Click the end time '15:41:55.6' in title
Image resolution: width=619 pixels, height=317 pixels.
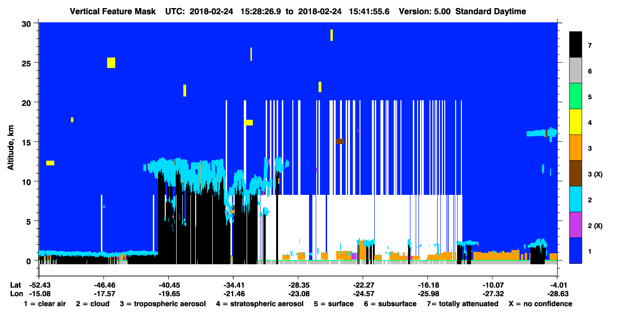(369, 11)
